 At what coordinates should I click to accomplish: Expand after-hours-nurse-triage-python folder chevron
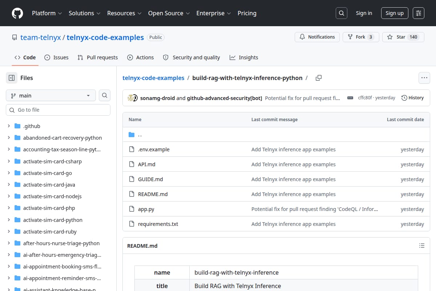9,243
